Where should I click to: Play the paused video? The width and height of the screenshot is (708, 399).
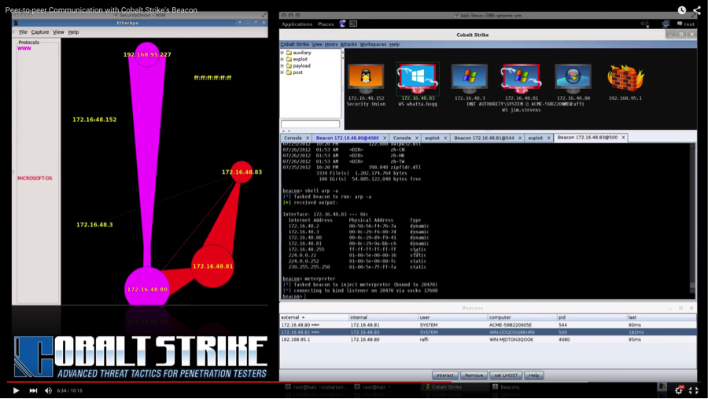[x=15, y=390]
